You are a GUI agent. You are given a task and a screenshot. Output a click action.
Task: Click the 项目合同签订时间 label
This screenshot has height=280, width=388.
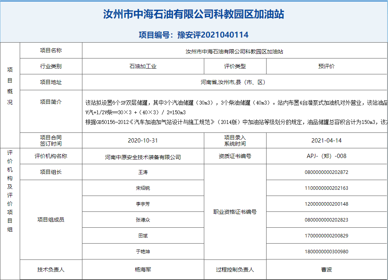tap(51, 141)
